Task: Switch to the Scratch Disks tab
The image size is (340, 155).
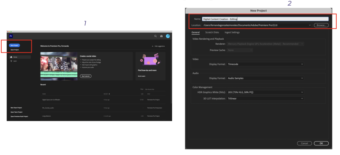Action: (x=212, y=32)
